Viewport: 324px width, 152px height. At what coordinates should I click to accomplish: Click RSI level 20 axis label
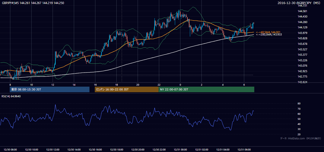[x=299, y=134]
